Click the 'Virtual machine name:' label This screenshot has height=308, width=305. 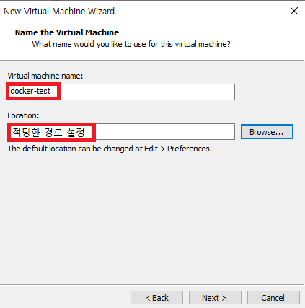[45, 76]
